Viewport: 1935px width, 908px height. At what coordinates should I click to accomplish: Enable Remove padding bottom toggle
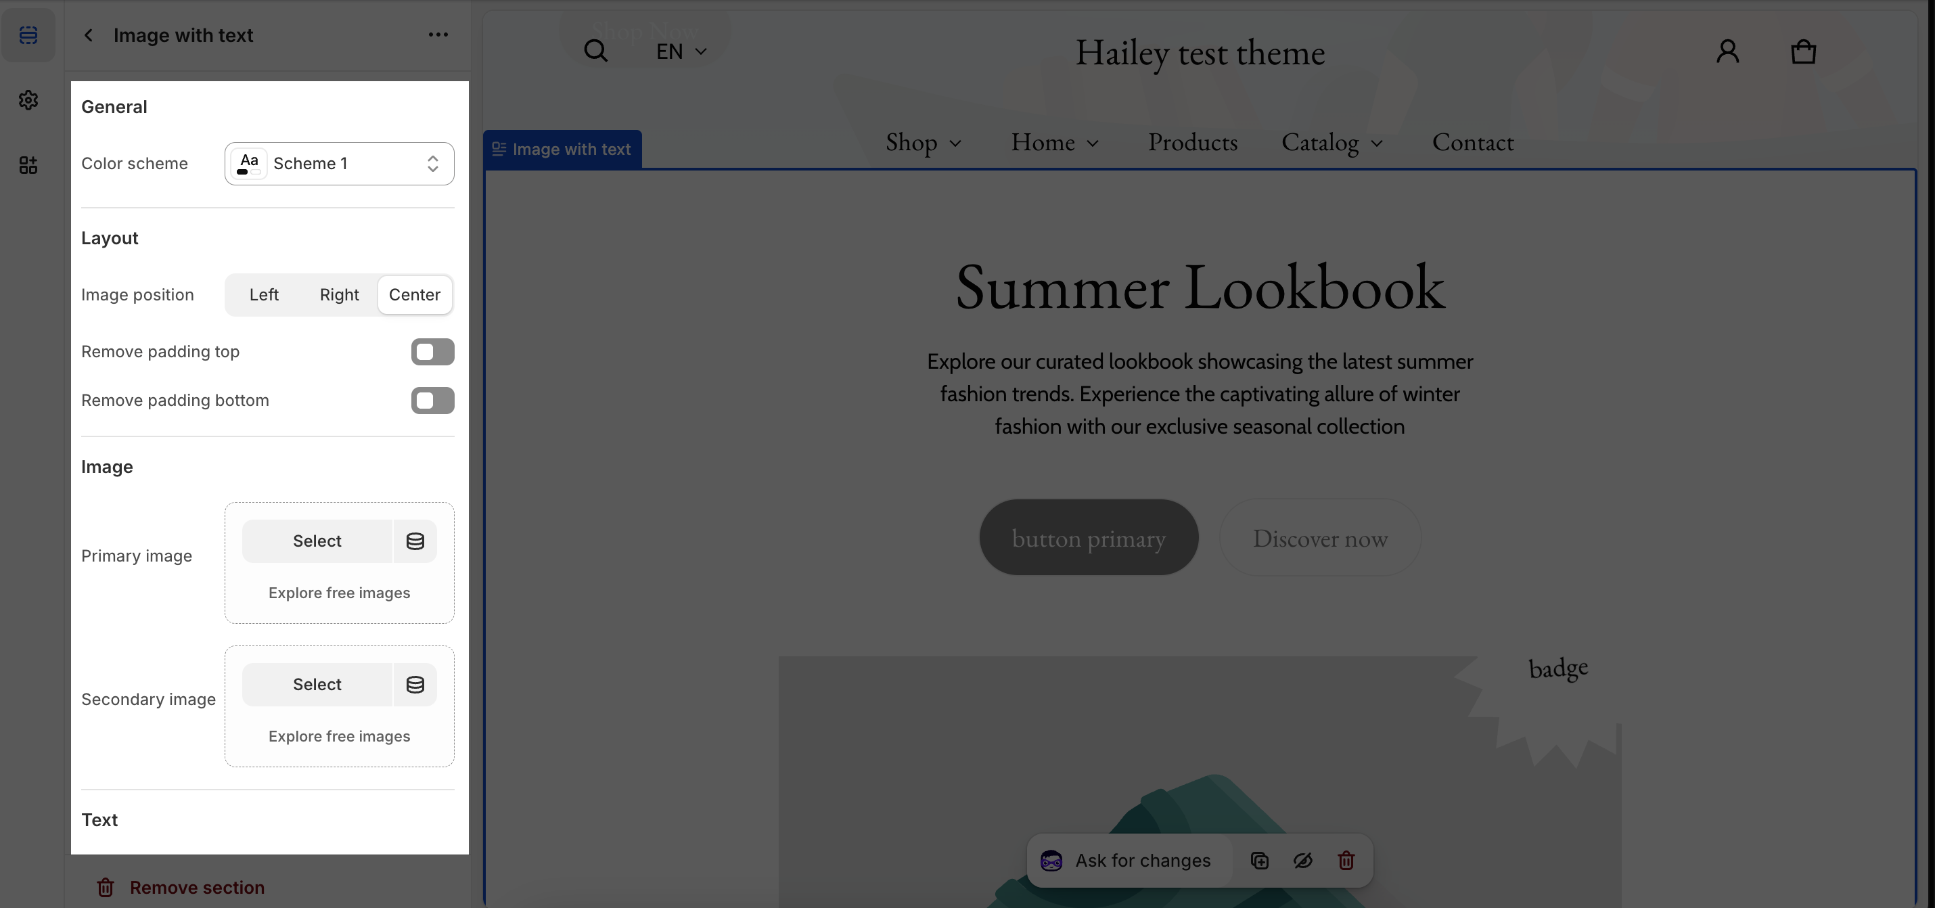(432, 401)
